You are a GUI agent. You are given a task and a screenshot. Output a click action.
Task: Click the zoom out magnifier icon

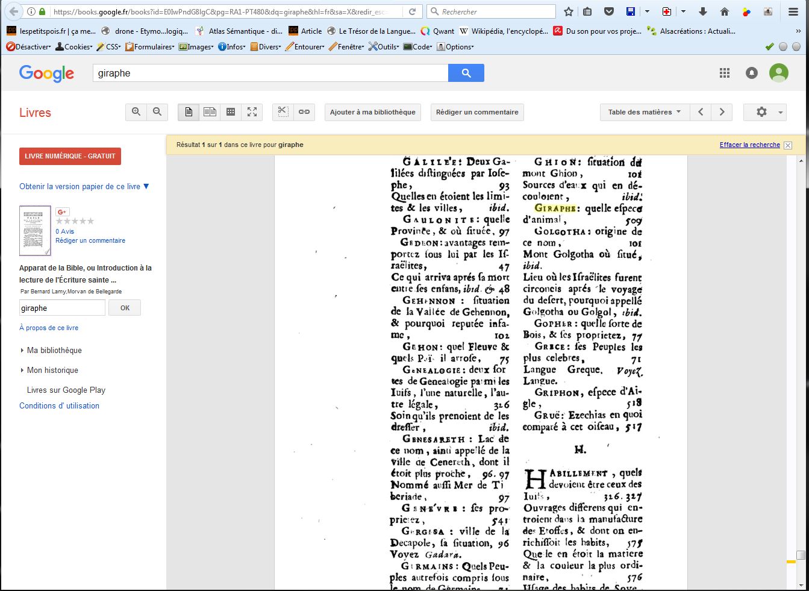coord(157,112)
